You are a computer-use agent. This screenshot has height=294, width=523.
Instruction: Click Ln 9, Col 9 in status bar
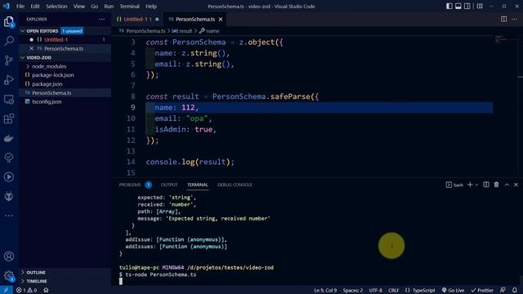pos(325,291)
